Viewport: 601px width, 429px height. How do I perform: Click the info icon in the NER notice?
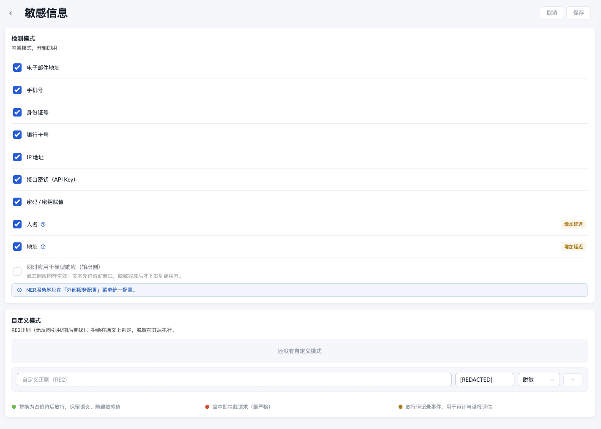click(x=19, y=290)
